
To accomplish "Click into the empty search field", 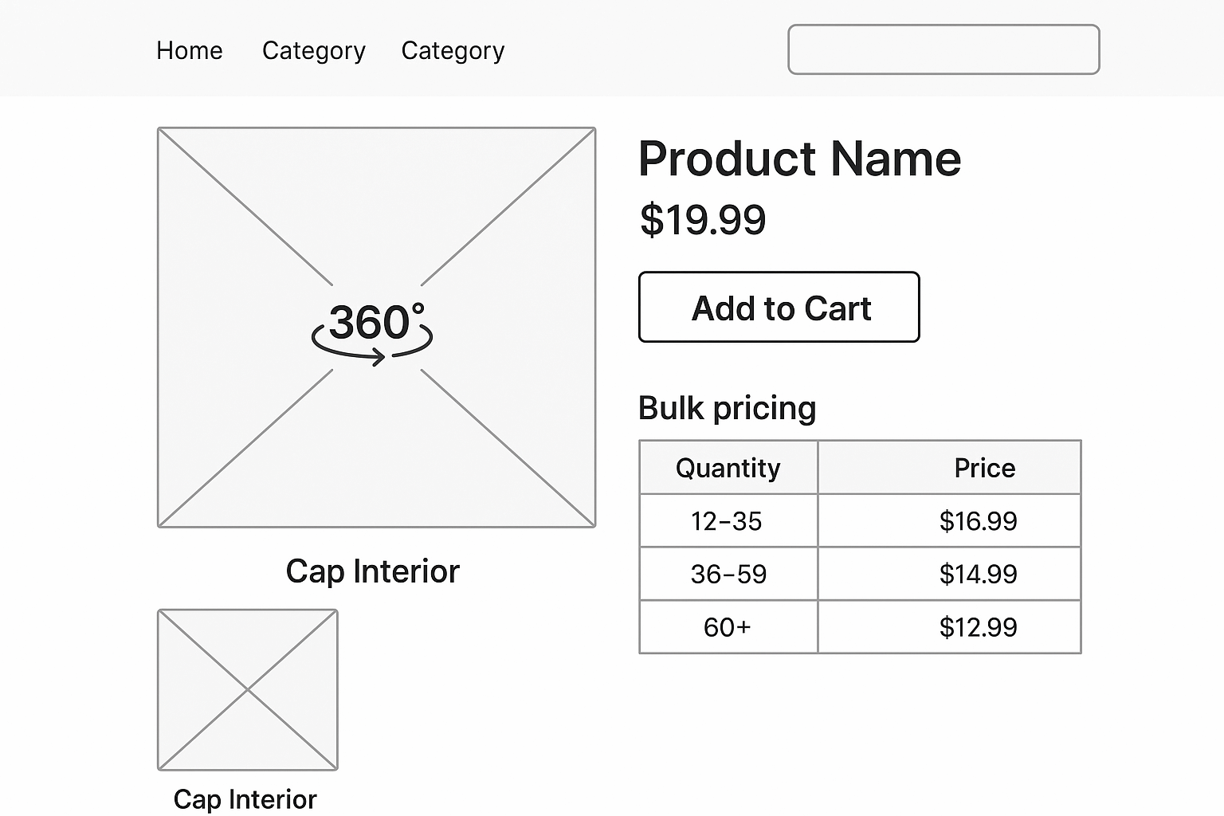I will pyautogui.click(x=943, y=49).
